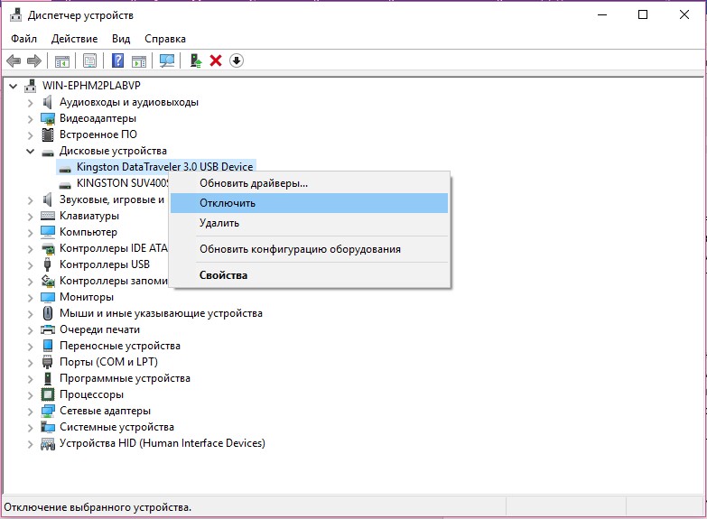Expand Аудиовходы и аудиовыходы chevron
Image resolution: width=707 pixels, height=519 pixels.
(30, 103)
